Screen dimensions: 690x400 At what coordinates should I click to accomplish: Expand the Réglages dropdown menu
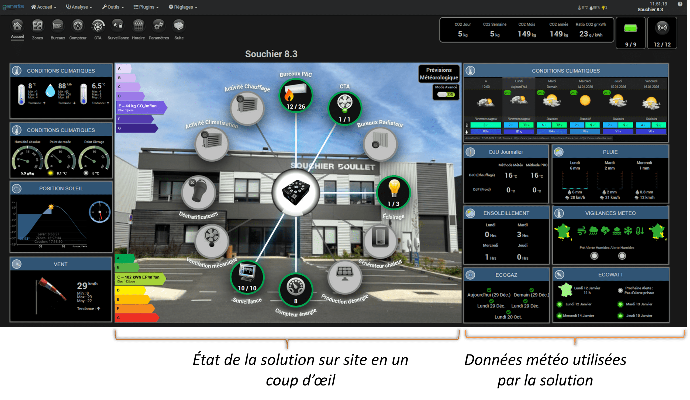(183, 7)
